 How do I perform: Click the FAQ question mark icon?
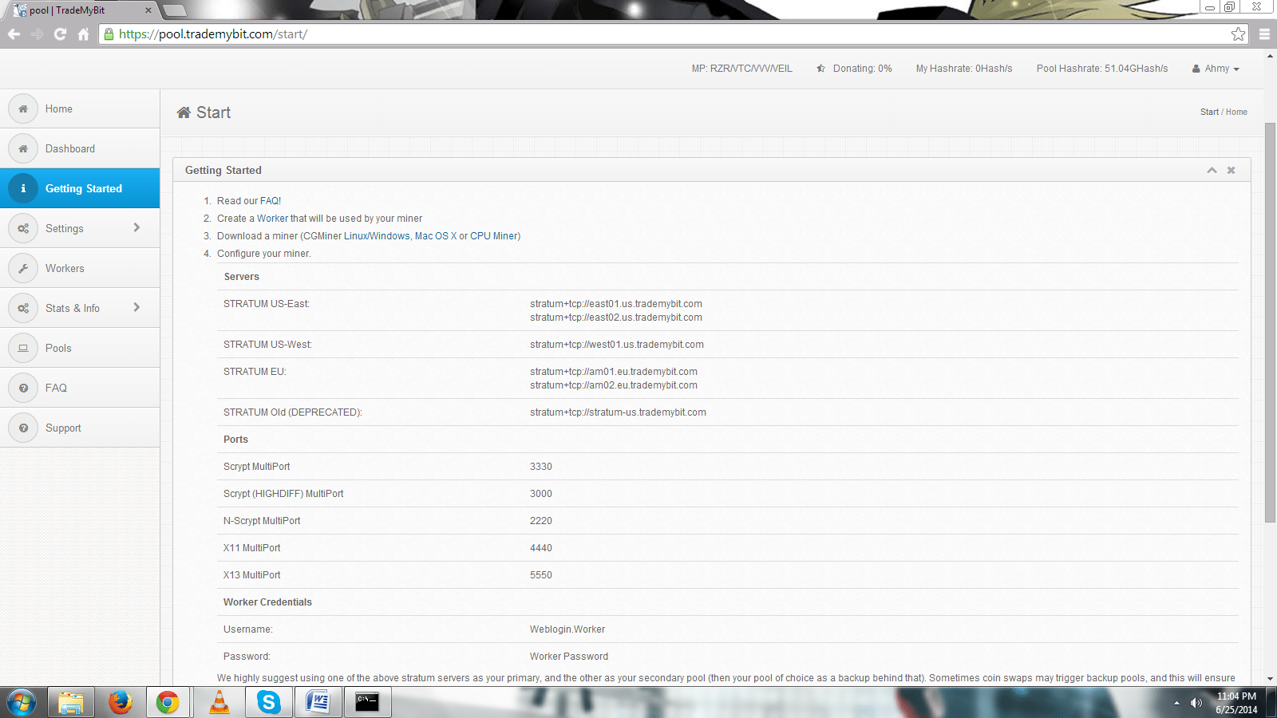[x=23, y=388]
